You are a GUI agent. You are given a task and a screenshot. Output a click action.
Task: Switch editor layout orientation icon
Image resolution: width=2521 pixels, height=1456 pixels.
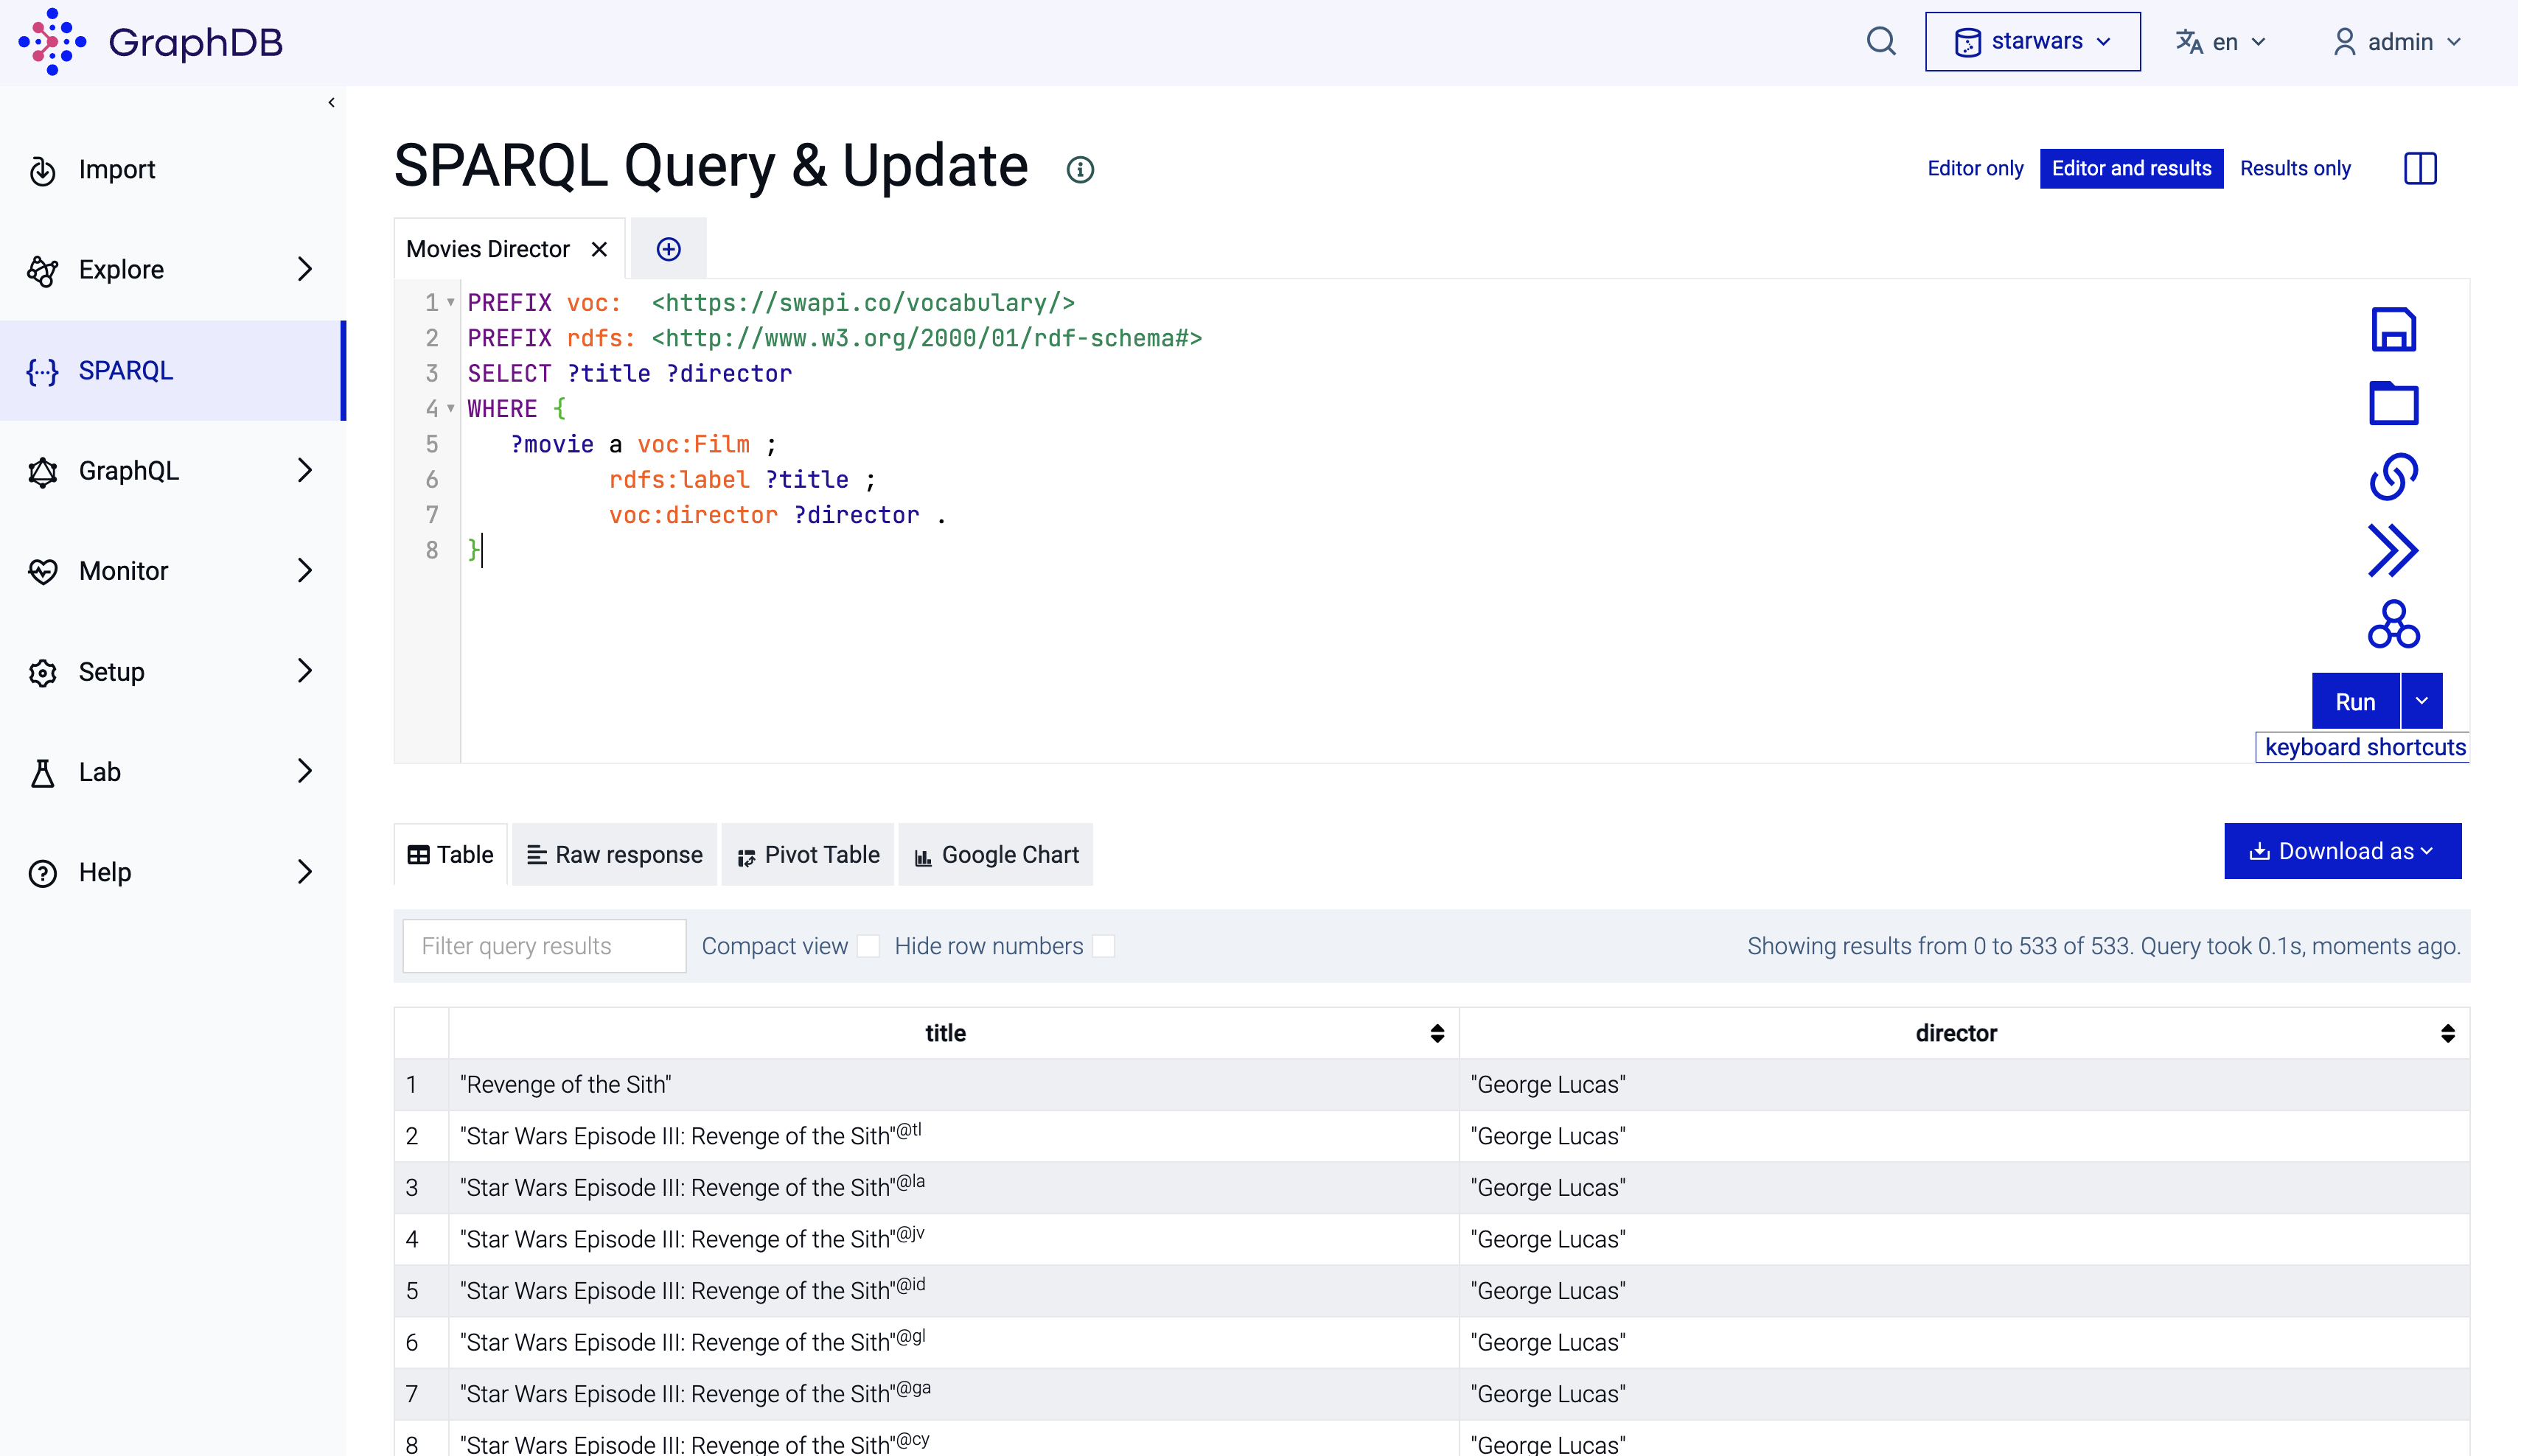2422,168
